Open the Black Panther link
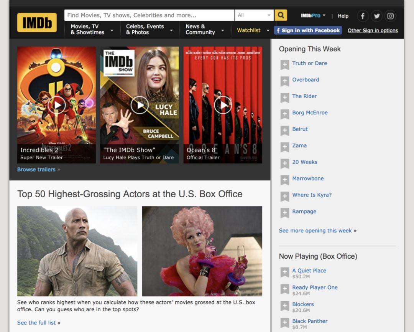414x332 pixels. tap(310, 321)
